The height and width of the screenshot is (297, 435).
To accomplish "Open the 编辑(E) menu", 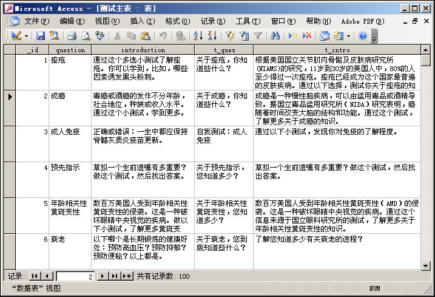I will (72, 21).
